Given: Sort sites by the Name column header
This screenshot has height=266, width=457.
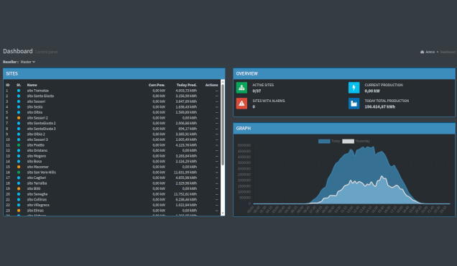Looking at the screenshot, I should click(32, 85).
